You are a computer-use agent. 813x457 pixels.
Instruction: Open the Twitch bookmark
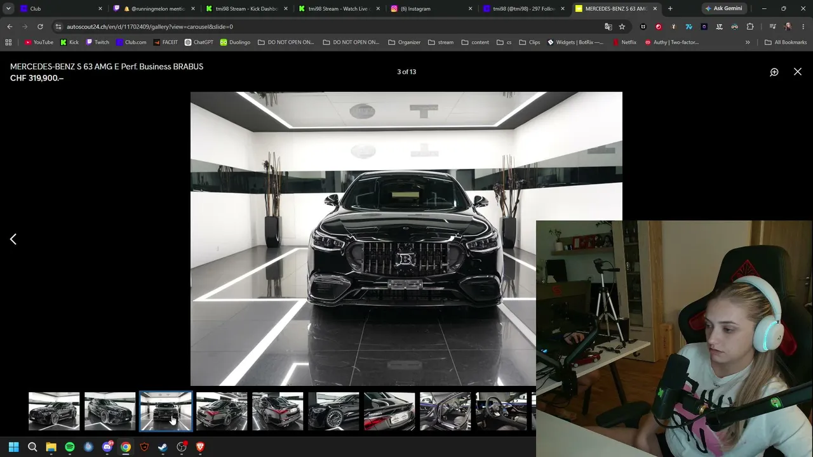97,43
